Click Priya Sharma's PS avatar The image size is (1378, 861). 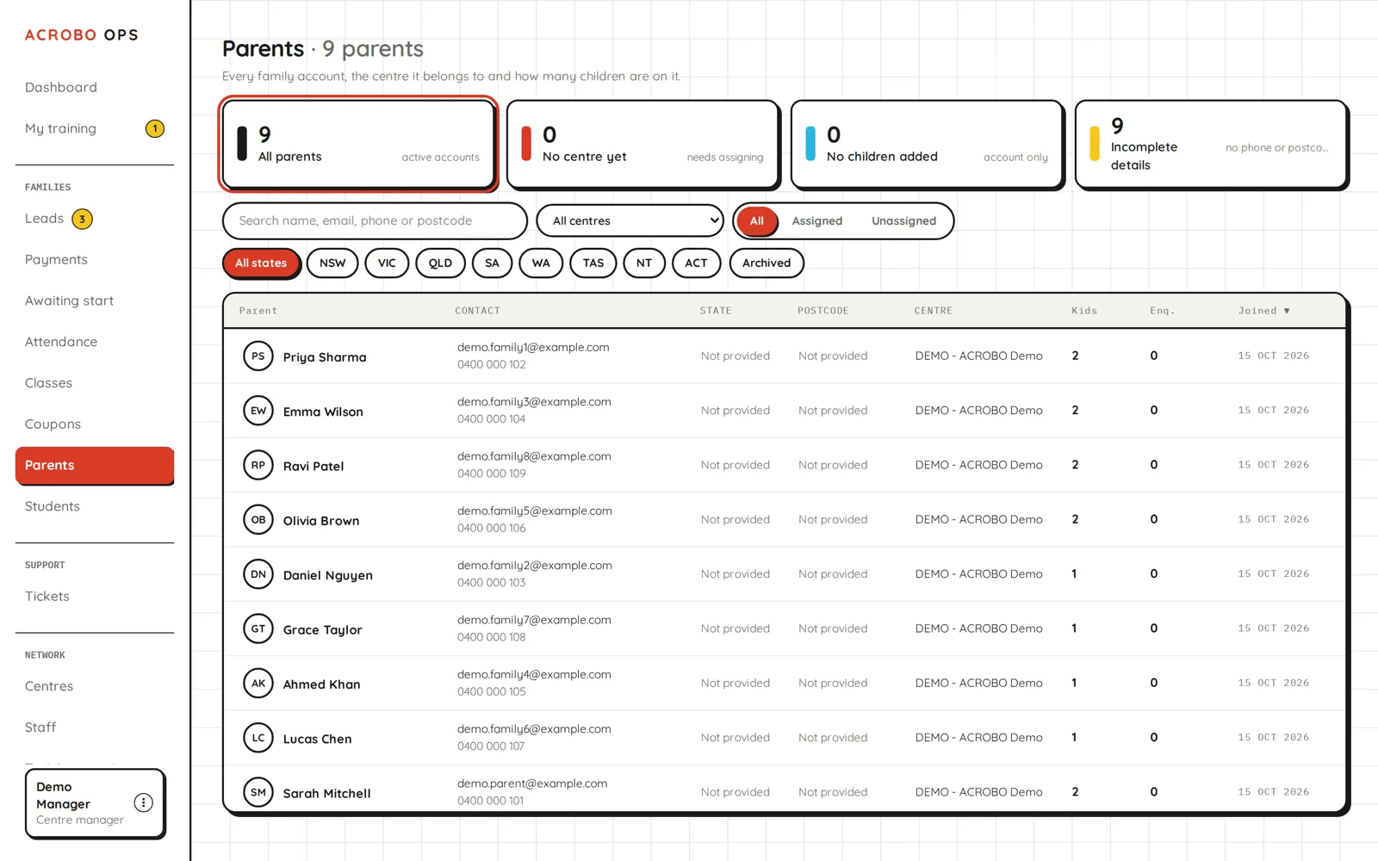(x=258, y=356)
